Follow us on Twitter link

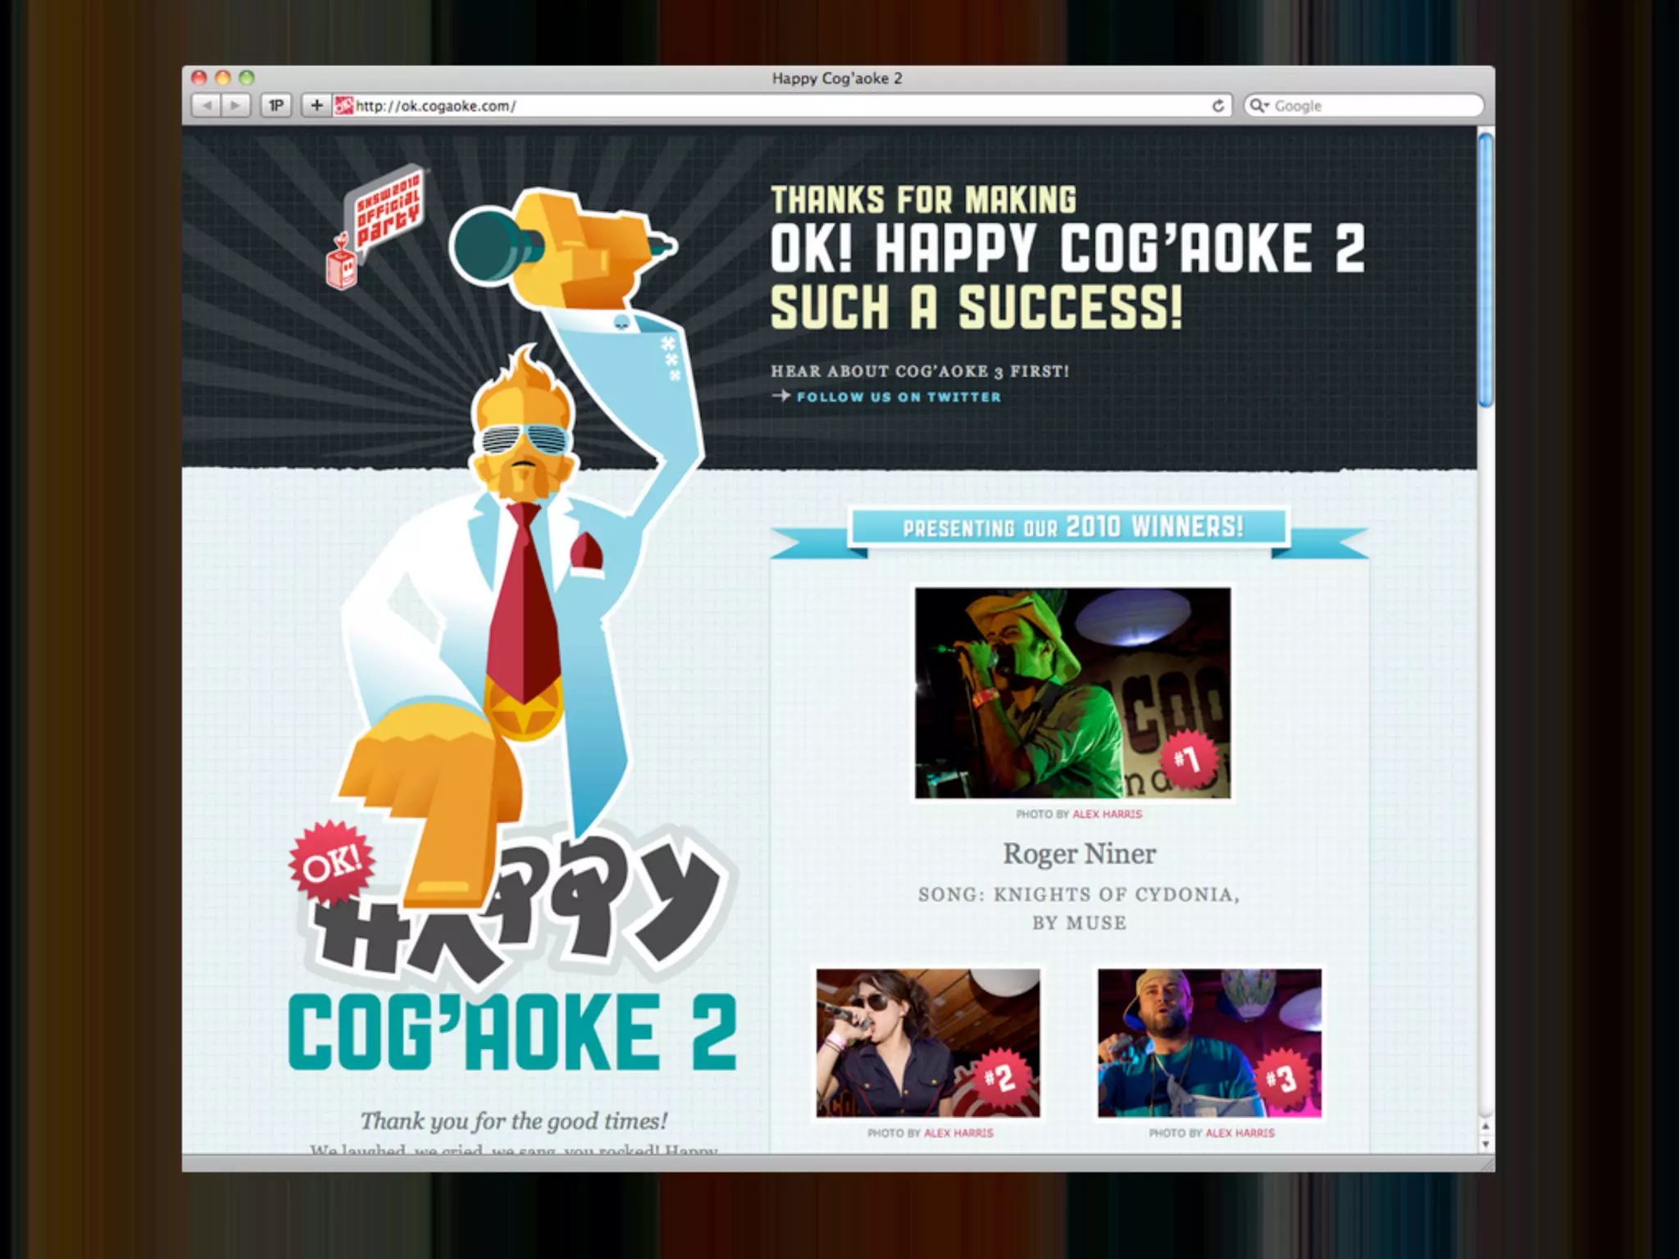[898, 397]
